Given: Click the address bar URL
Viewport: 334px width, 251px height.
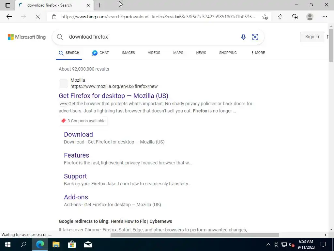Looking at the screenshot, I should [x=158, y=17].
